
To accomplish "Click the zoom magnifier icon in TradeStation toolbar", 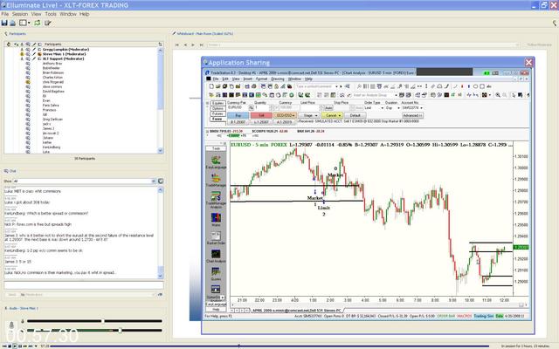I will (498, 95).
